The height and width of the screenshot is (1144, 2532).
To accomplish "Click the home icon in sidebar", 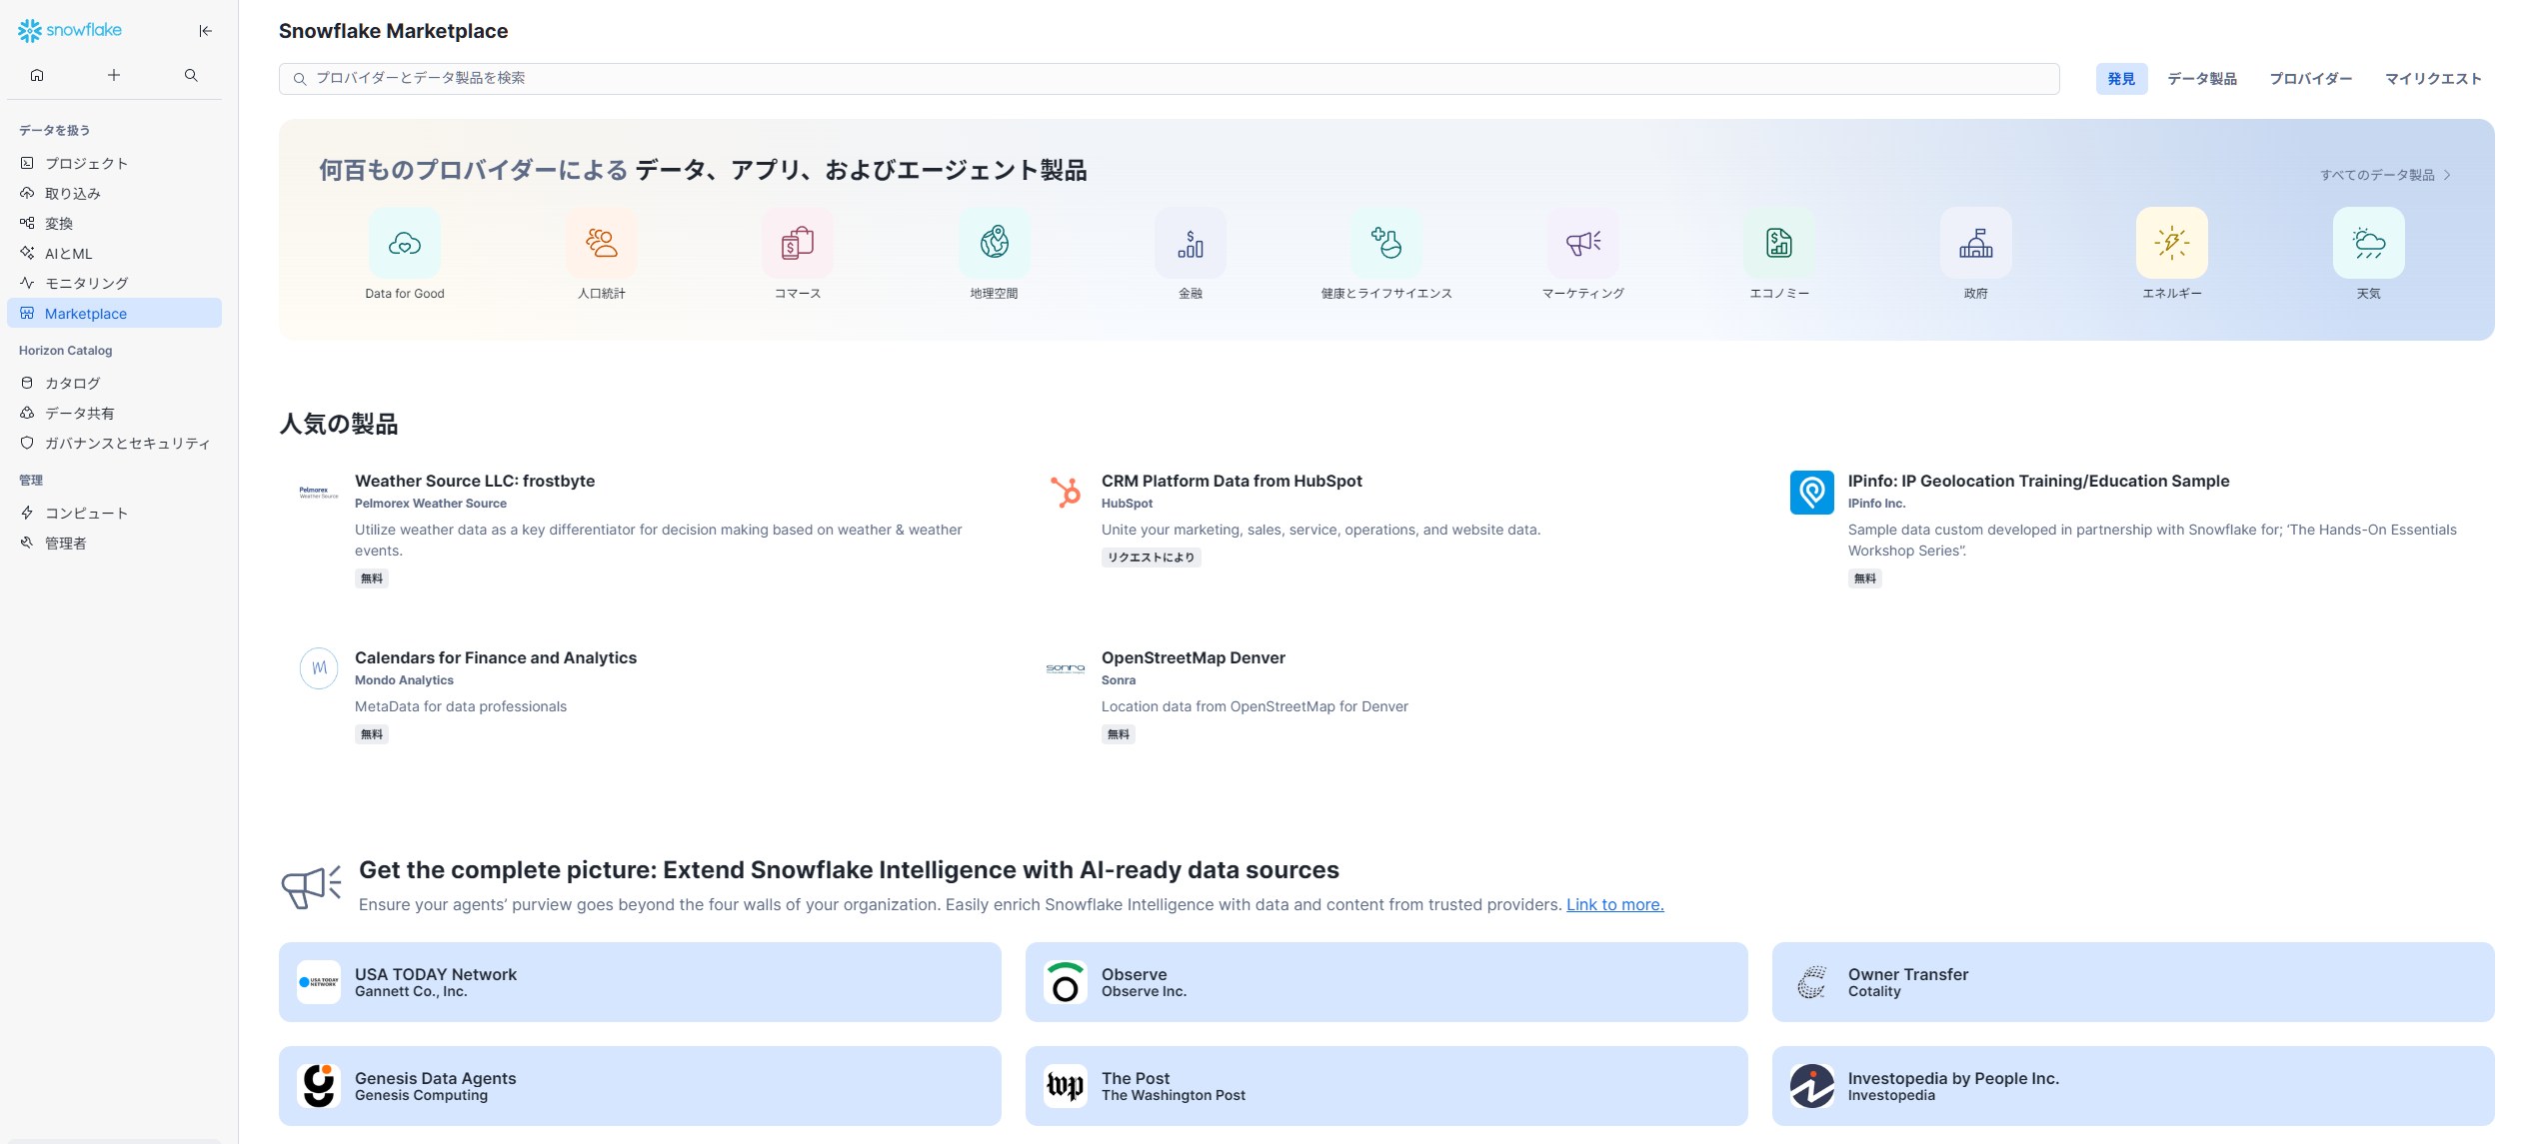I will (37, 75).
